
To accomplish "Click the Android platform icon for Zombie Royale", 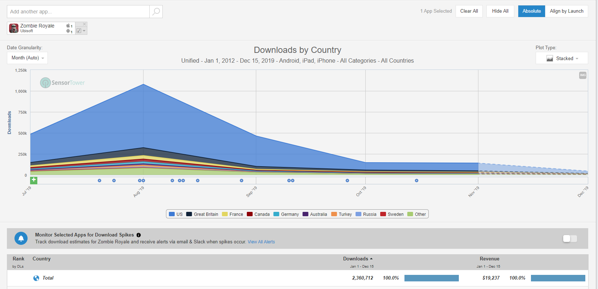I will (x=68, y=31).
